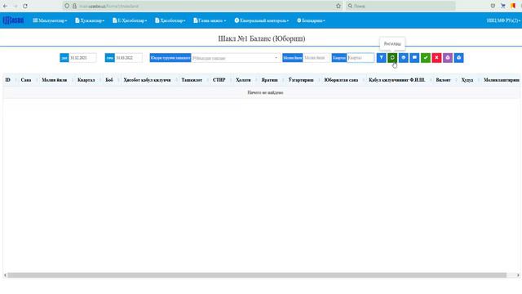Viewport: 522px width, 294px height.
Task: Open the Газна ижроси menu
Action: (x=210, y=20)
